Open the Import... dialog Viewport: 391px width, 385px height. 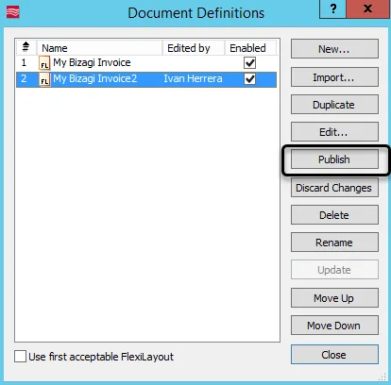click(334, 77)
